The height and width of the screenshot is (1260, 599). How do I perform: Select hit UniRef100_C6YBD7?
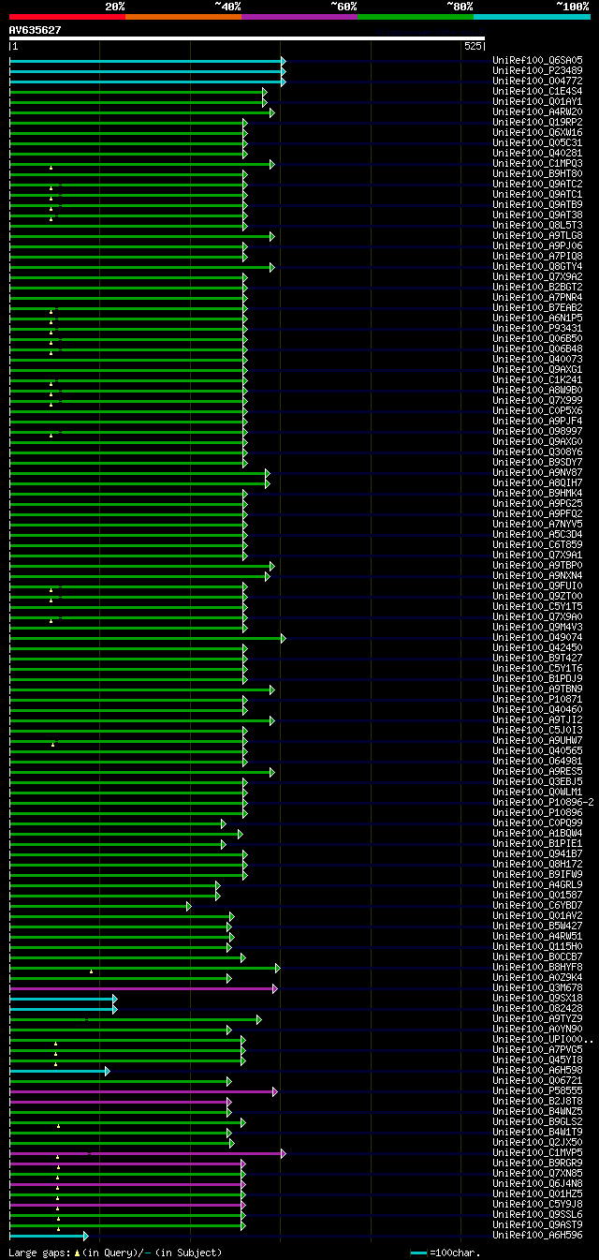[539, 906]
